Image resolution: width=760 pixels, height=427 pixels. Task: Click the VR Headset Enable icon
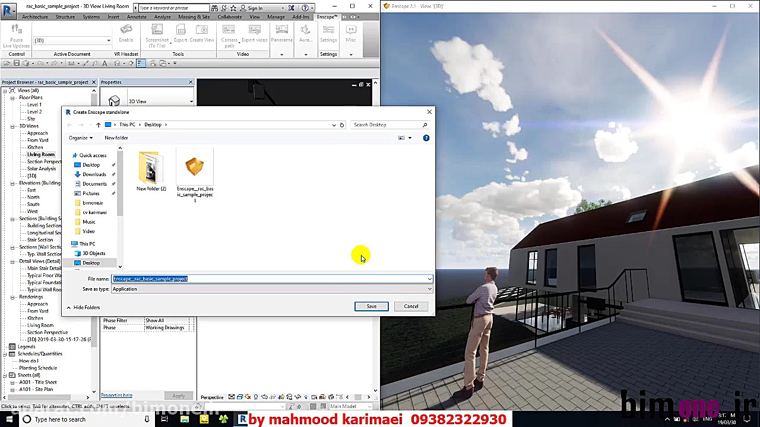point(126,30)
